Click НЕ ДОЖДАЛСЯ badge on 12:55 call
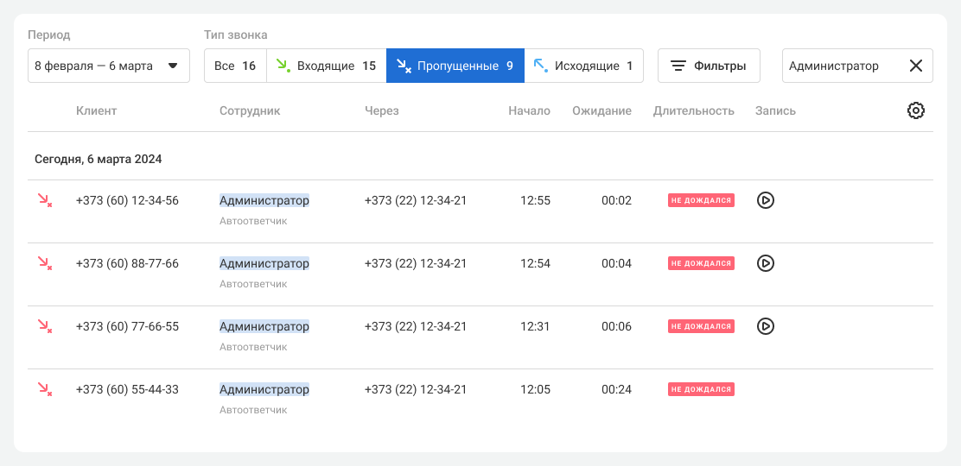 point(701,200)
